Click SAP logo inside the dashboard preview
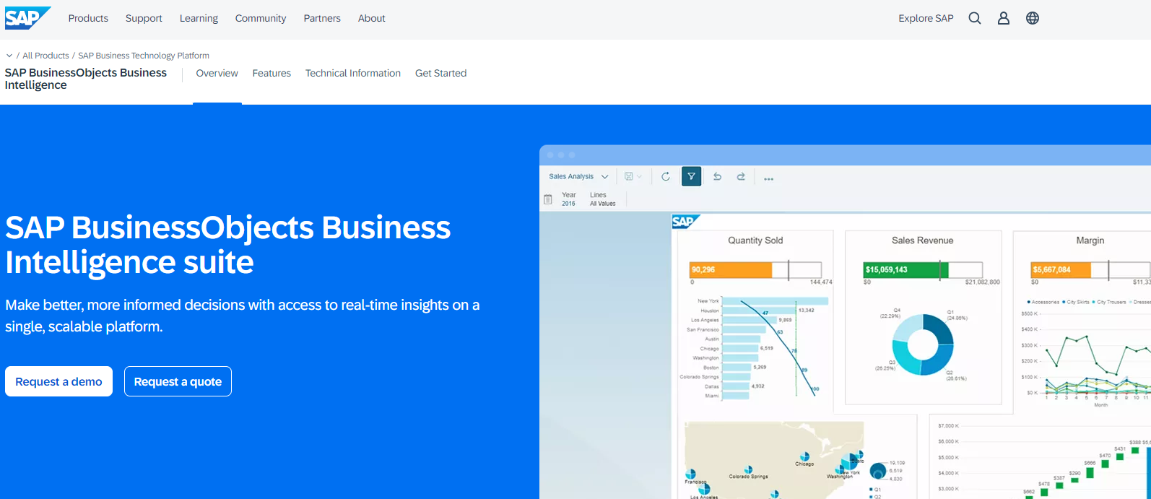Image resolution: width=1151 pixels, height=499 pixels. coord(685,222)
